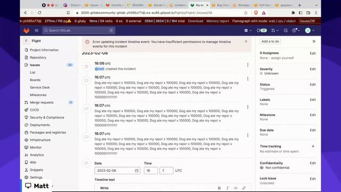341x192 pixels.
Task: Click the Settings gear icon in sidebar
Action: pyautogui.click(x=26, y=178)
